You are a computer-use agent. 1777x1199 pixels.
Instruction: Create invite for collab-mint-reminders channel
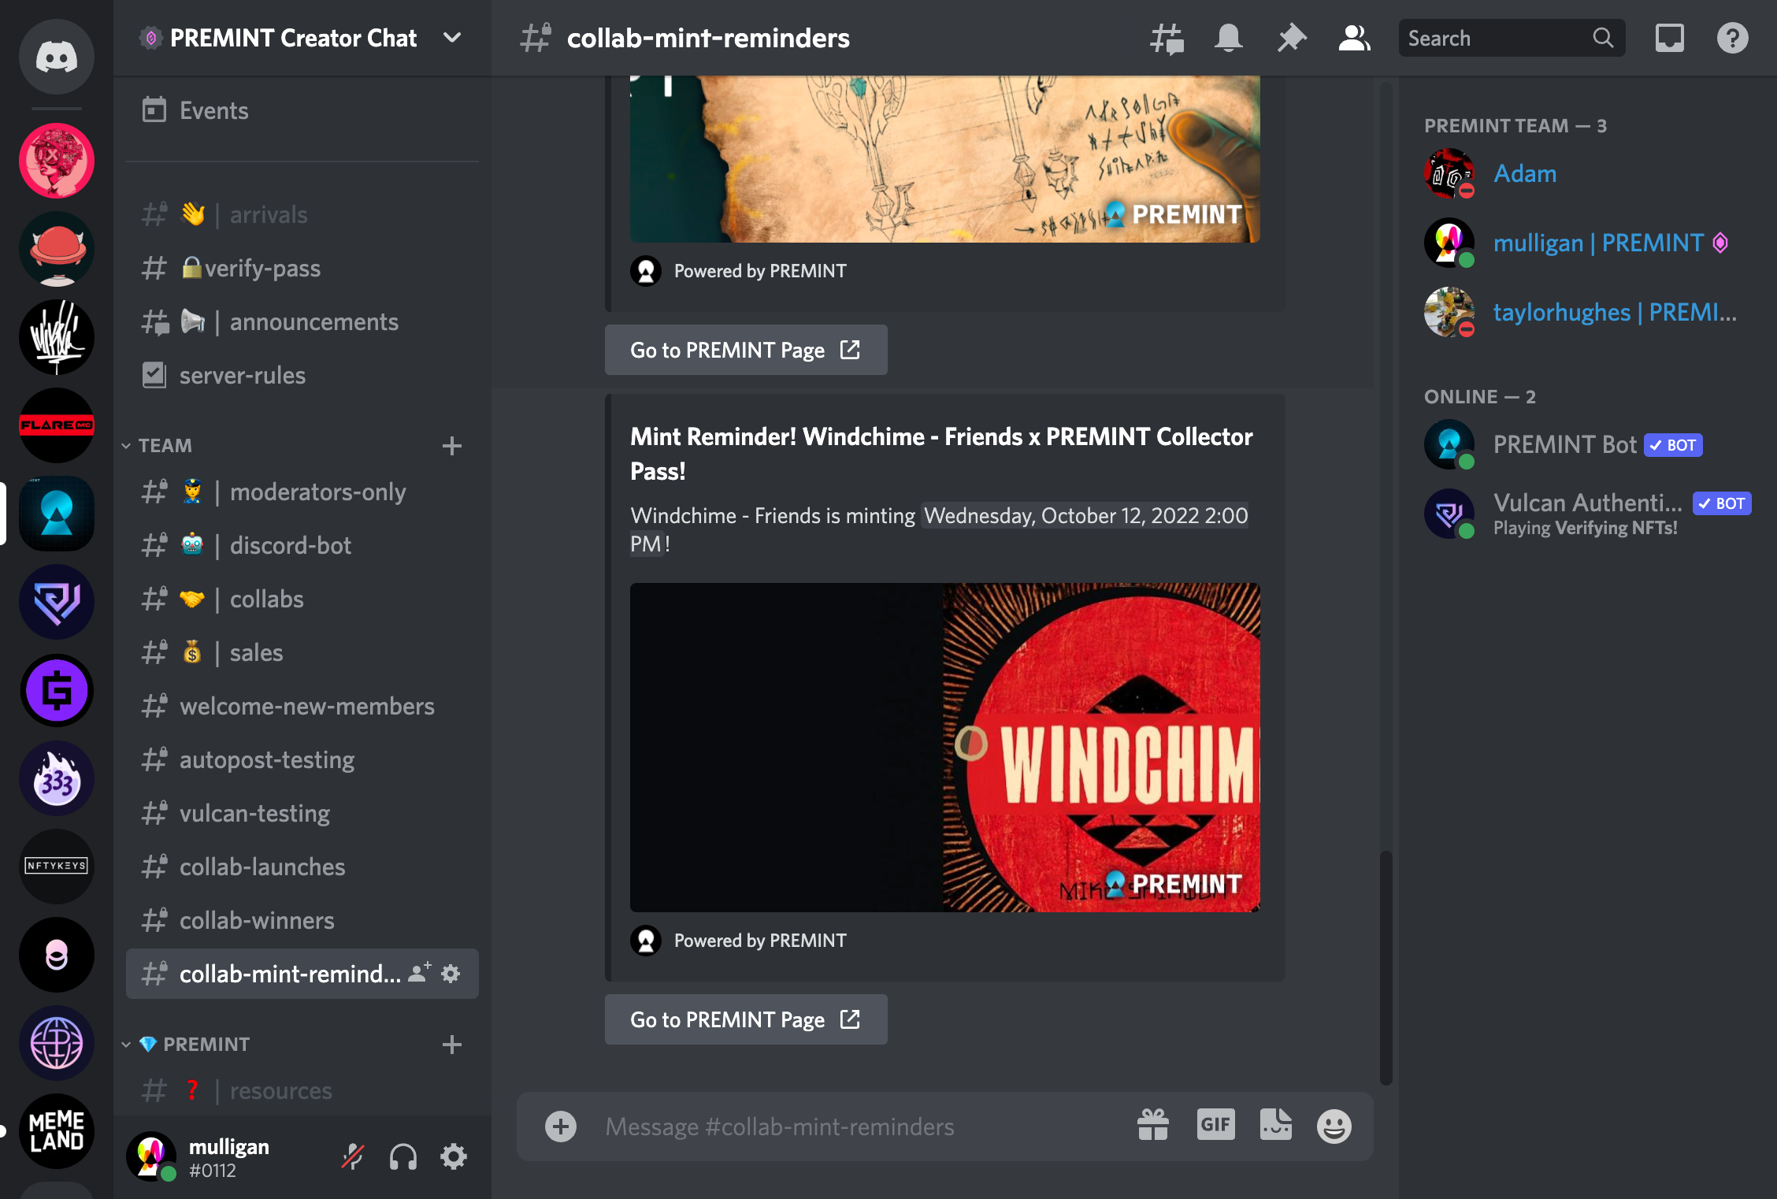click(x=420, y=972)
